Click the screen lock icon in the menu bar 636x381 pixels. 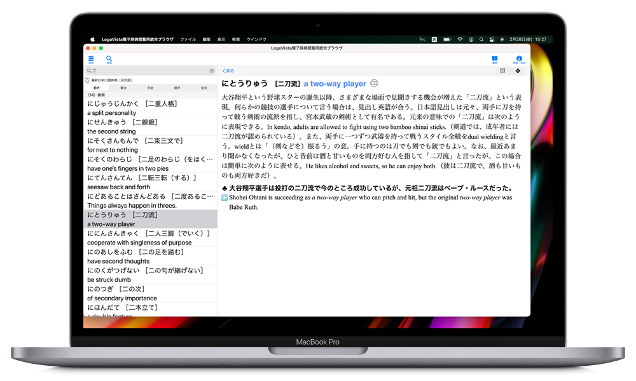click(x=471, y=39)
